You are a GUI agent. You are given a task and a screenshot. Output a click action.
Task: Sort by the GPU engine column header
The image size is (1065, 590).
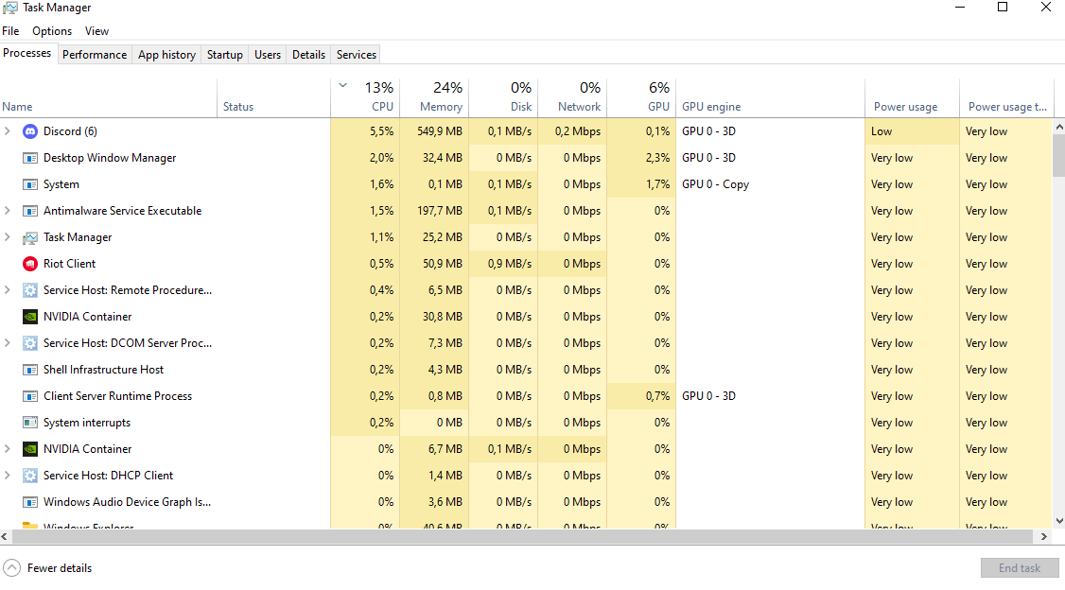pyautogui.click(x=770, y=98)
